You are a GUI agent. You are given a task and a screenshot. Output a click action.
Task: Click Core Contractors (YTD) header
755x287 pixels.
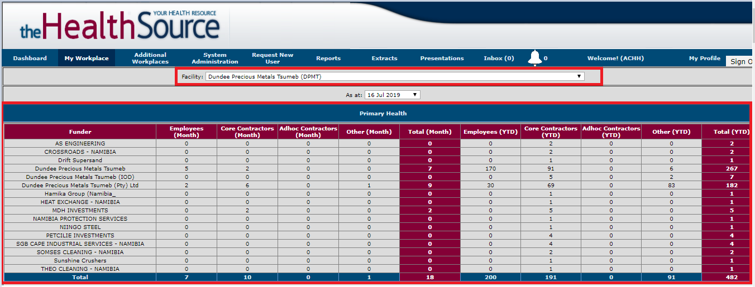(x=551, y=132)
